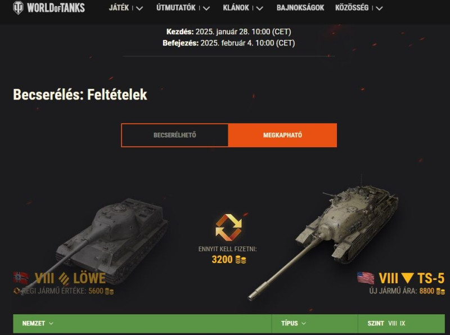Open the Klánok navigation menu
Image resolution: width=450 pixels, height=335 pixels.
[243, 8]
